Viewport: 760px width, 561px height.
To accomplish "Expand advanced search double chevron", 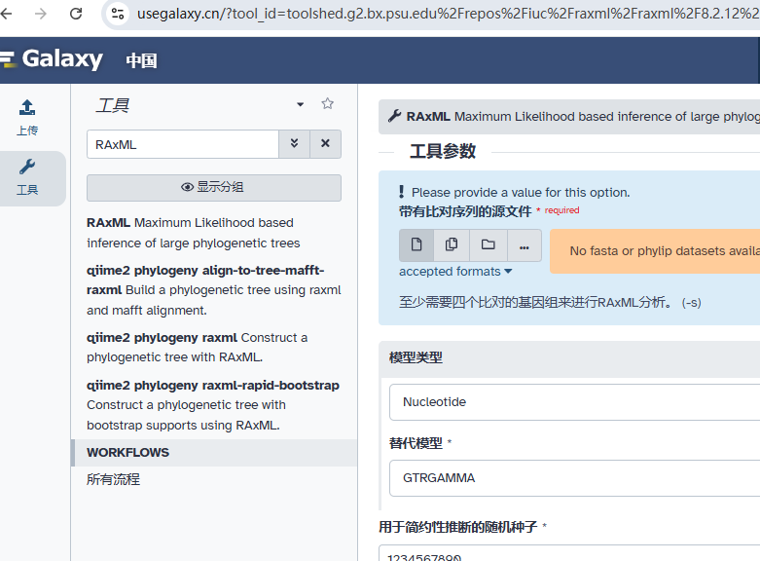I will 294,143.
